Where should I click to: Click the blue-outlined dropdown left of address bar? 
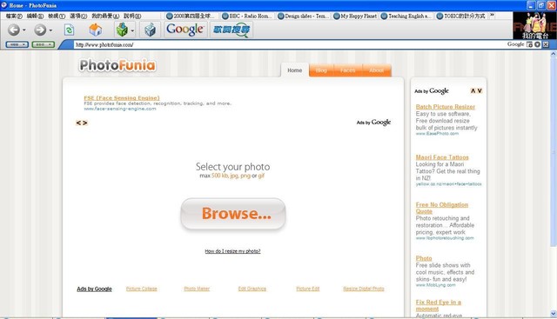17,44
